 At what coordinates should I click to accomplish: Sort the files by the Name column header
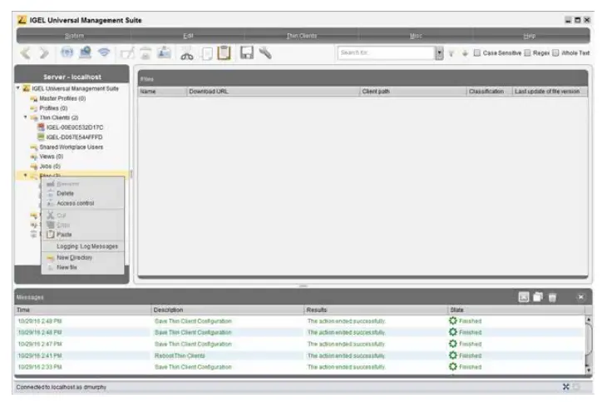pyautogui.click(x=162, y=91)
